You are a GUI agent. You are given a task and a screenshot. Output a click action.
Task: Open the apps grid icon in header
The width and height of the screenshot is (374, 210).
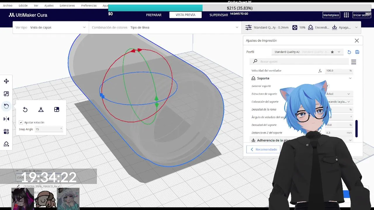pos(346,15)
